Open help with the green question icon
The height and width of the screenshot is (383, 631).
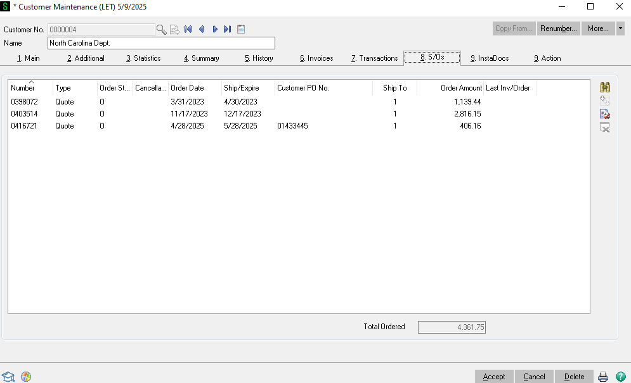tap(620, 377)
